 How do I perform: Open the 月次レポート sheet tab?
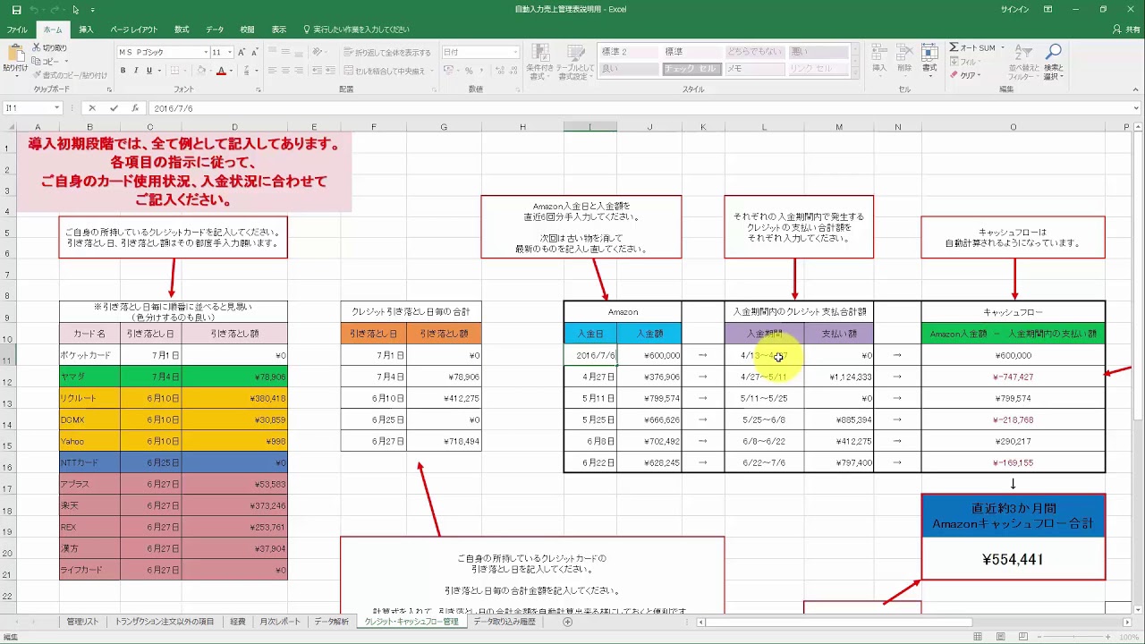[x=280, y=621]
